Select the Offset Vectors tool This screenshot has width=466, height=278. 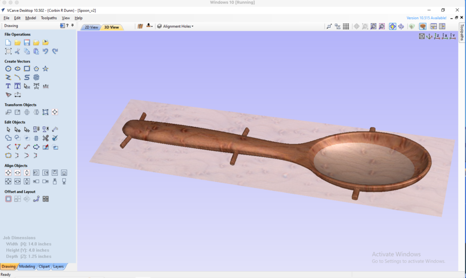pyautogui.click(x=8, y=199)
